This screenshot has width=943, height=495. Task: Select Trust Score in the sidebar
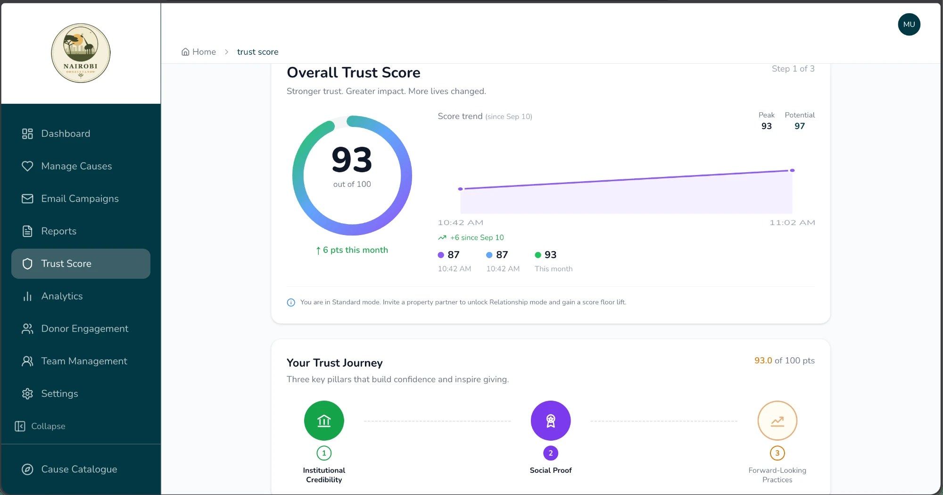[81, 264]
